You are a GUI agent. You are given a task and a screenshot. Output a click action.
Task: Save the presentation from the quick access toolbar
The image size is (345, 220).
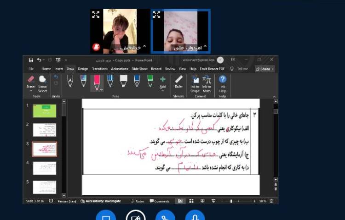click(x=31, y=60)
